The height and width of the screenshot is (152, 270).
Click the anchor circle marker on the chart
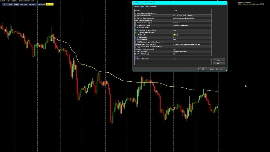tap(52, 39)
